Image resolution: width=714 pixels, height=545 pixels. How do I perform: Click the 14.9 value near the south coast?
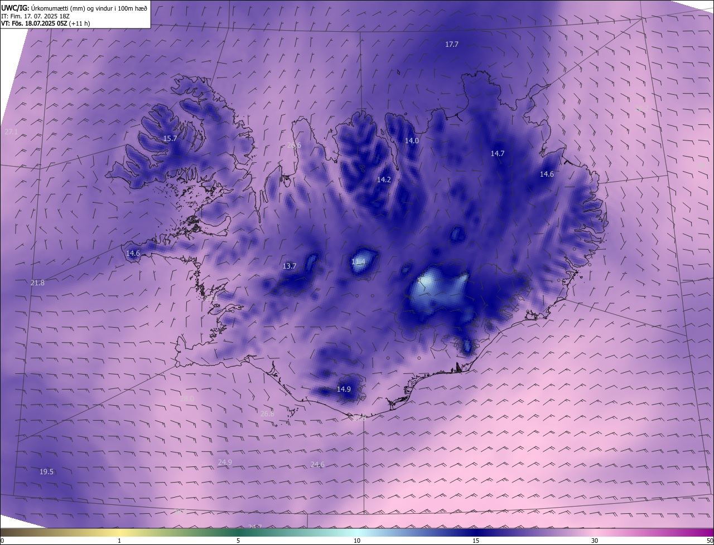(344, 389)
